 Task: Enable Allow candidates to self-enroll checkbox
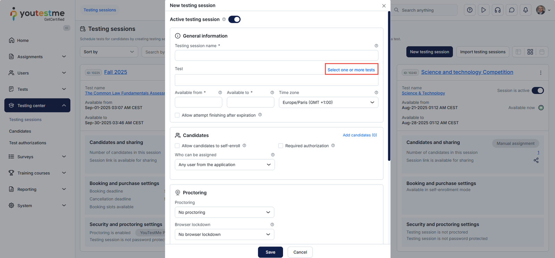[x=177, y=146]
